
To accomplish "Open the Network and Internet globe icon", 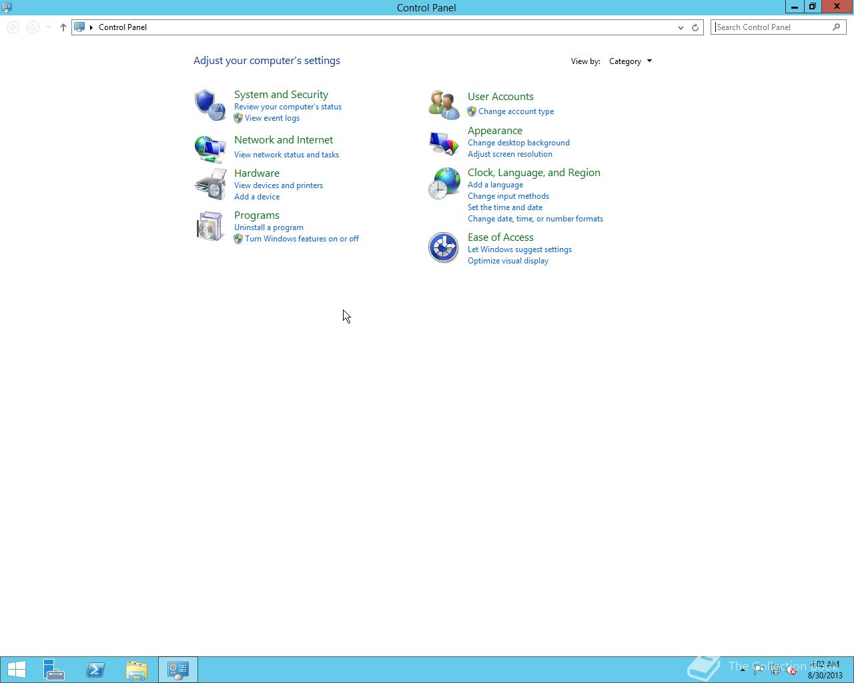I will (210, 149).
